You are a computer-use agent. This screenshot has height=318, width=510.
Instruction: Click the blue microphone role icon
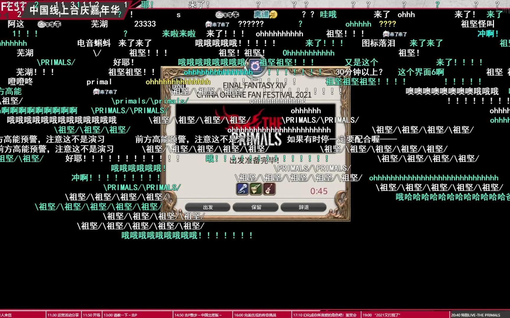point(242,189)
